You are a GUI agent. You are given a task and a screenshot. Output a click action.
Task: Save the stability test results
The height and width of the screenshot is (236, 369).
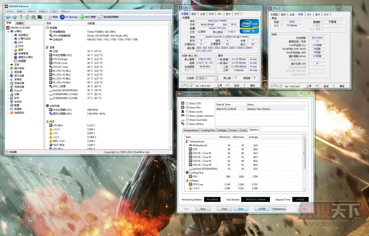[x=241, y=209]
